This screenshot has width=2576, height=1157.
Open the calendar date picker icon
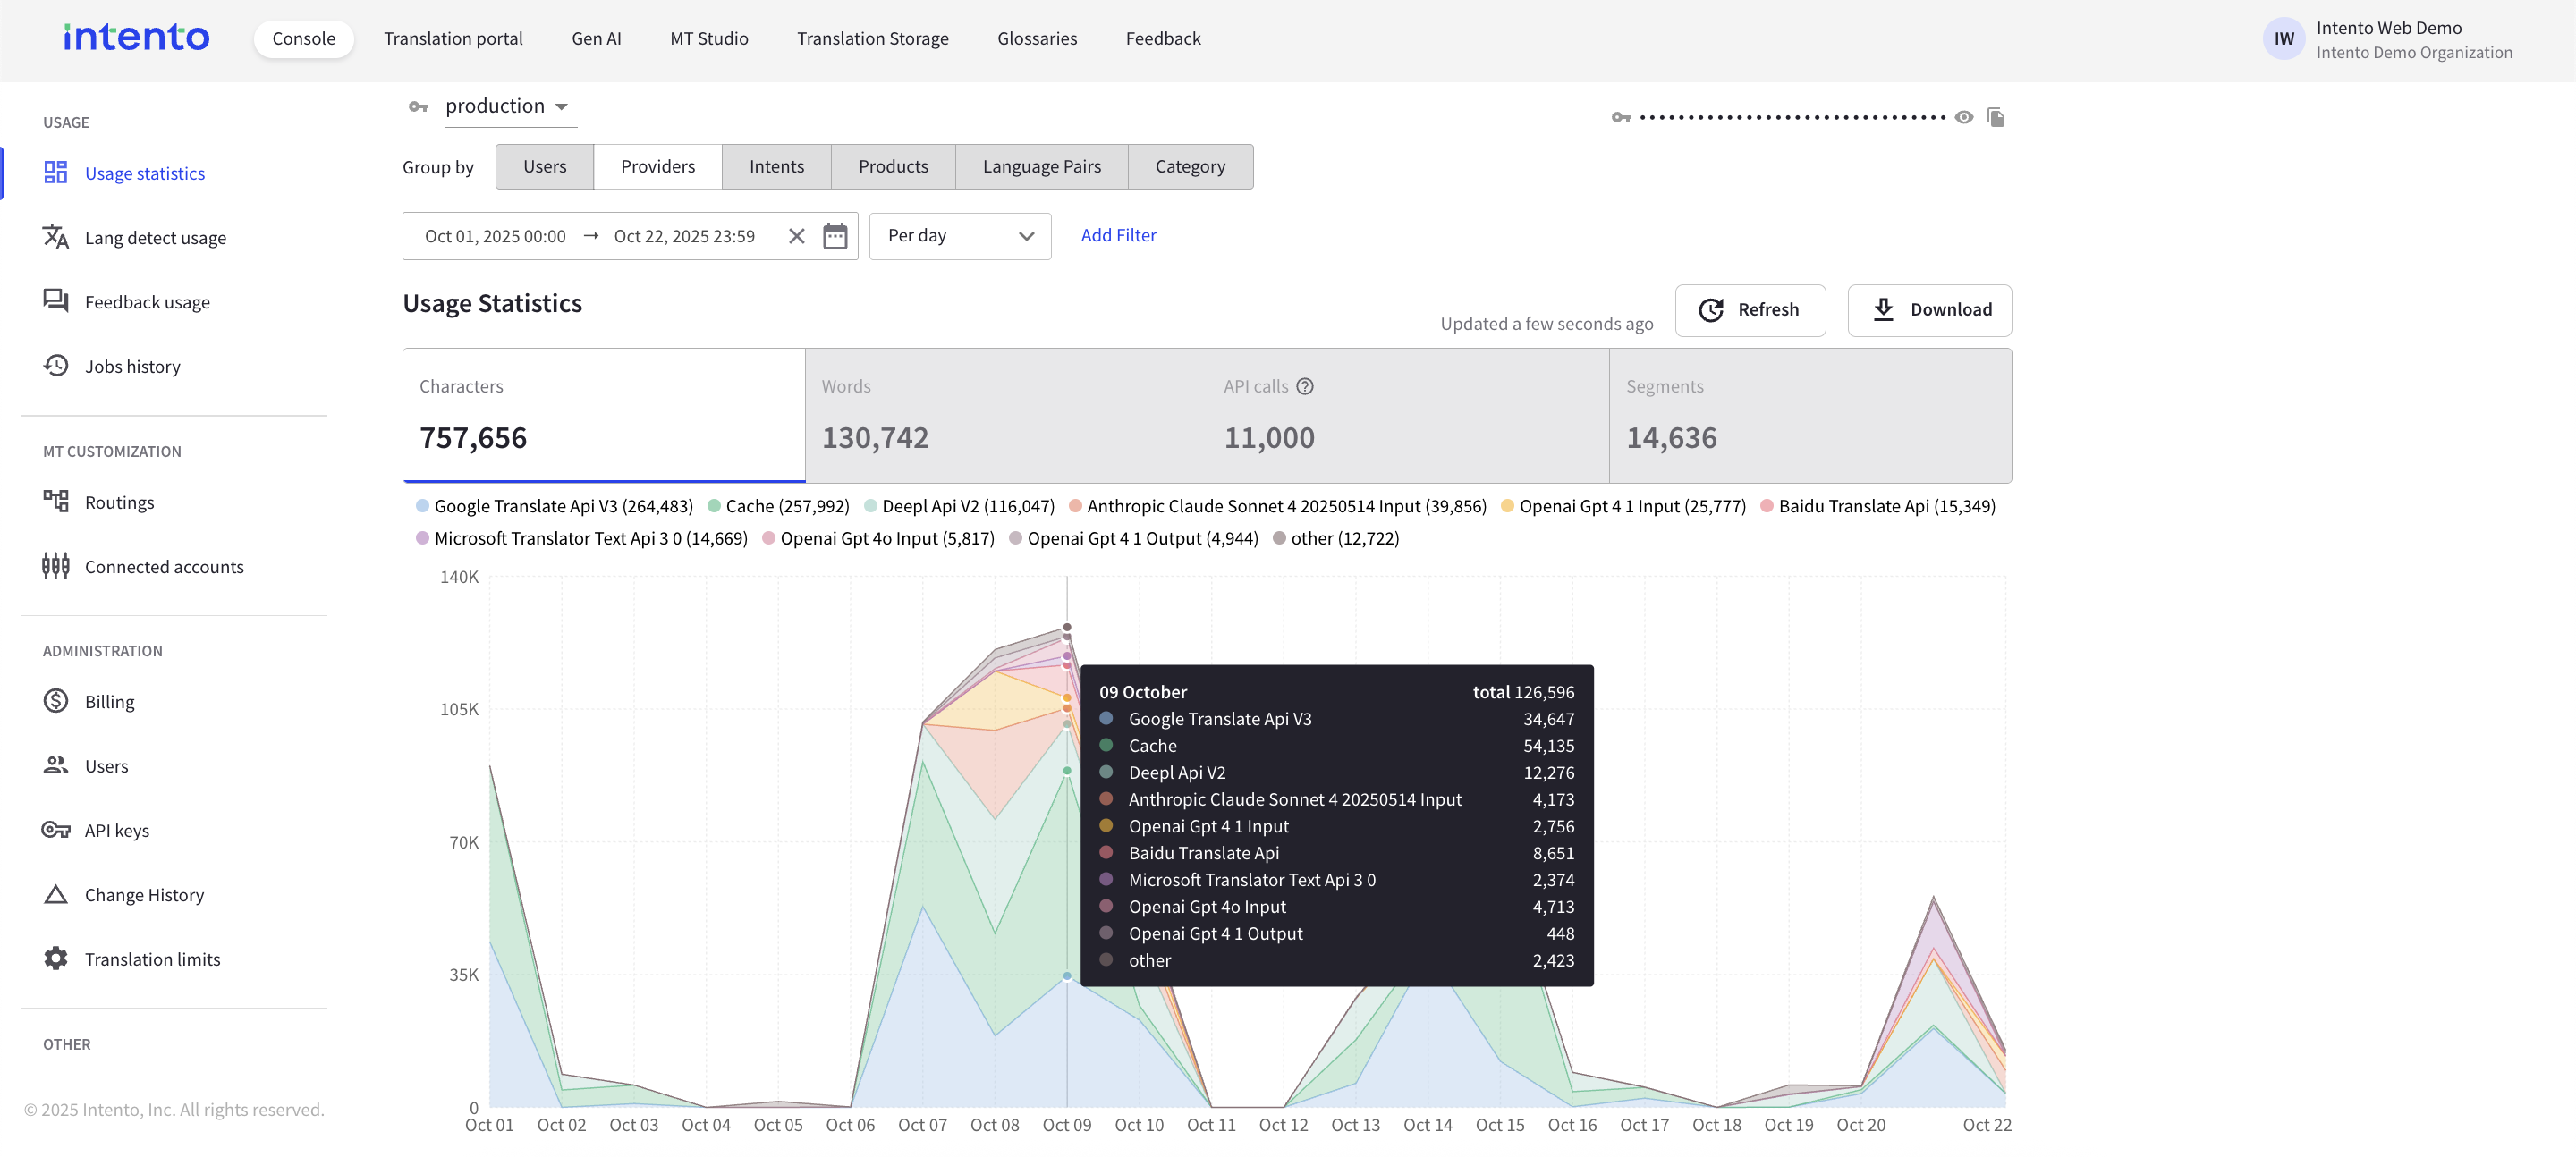point(835,236)
